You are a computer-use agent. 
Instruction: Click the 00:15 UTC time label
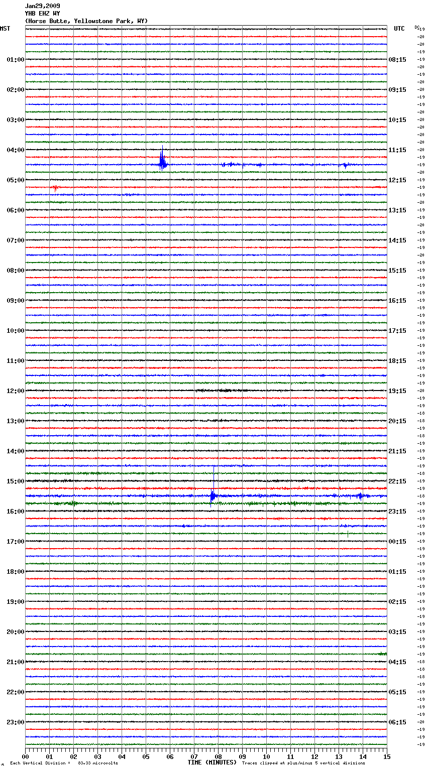(x=397, y=542)
